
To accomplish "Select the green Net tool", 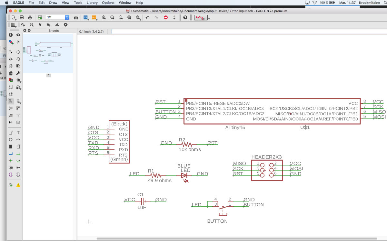I will pos(18,154).
